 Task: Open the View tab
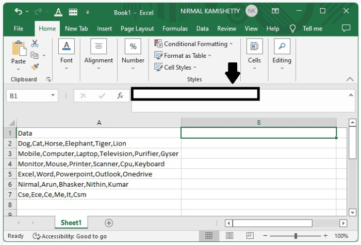click(x=251, y=28)
